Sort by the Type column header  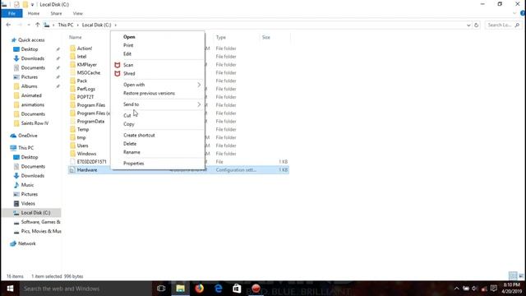tap(221, 37)
